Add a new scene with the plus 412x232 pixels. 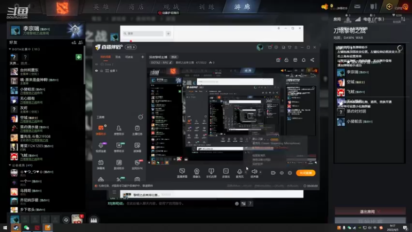tap(143, 57)
